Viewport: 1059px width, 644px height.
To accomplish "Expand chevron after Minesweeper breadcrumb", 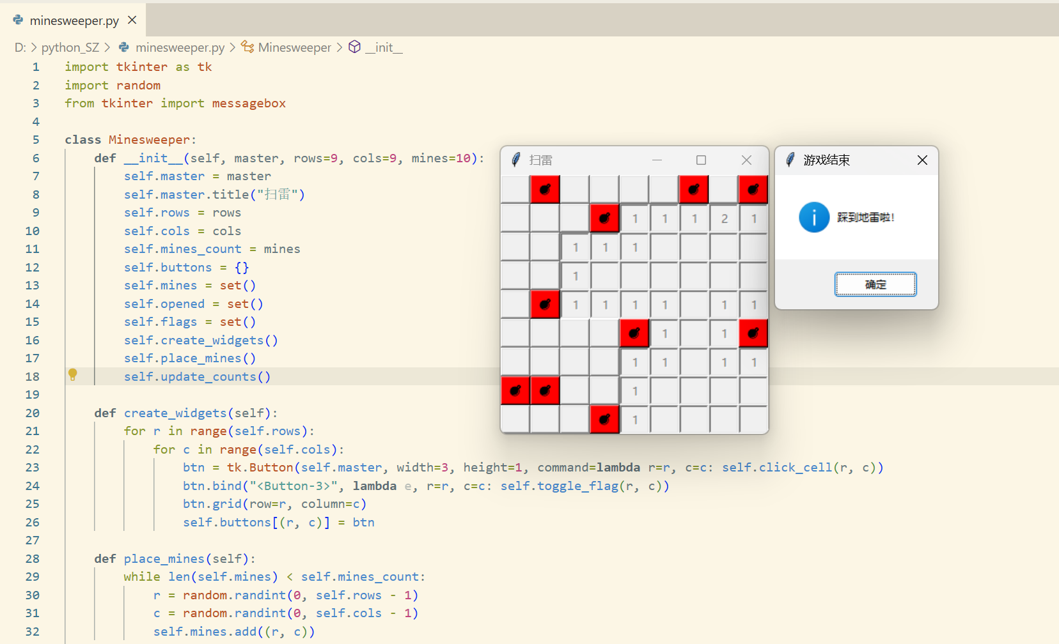I will [339, 47].
